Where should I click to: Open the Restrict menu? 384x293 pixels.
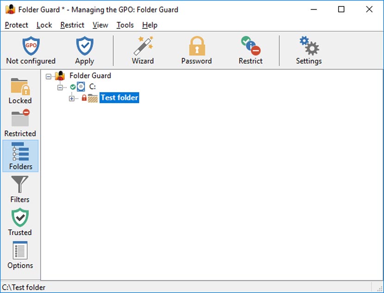[x=72, y=25]
